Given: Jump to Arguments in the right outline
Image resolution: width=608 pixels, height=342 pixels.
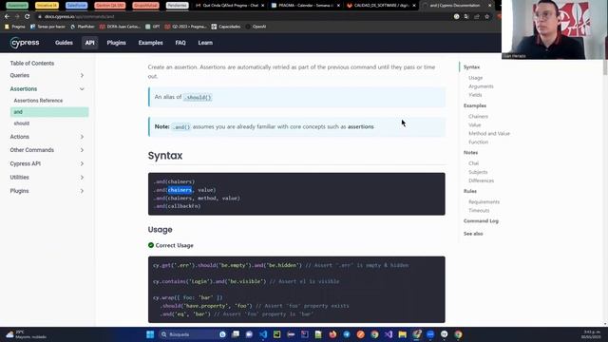Looking at the screenshot, I should (481, 86).
